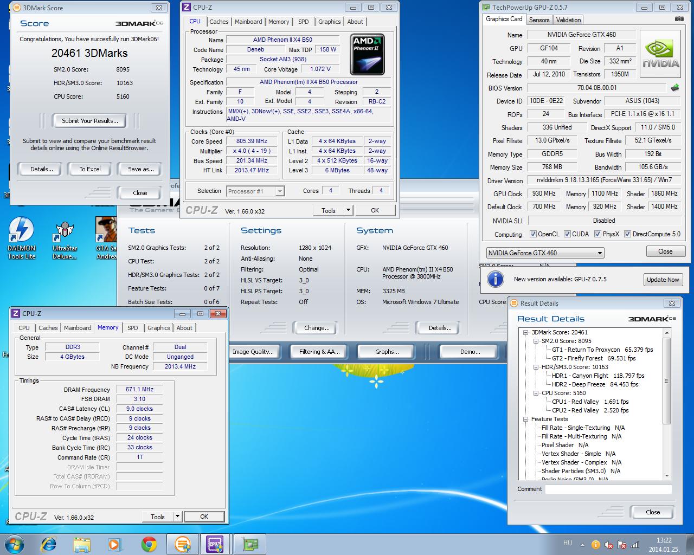Toggle the OpenCL checkbox
The image size is (694, 555).
(534, 234)
